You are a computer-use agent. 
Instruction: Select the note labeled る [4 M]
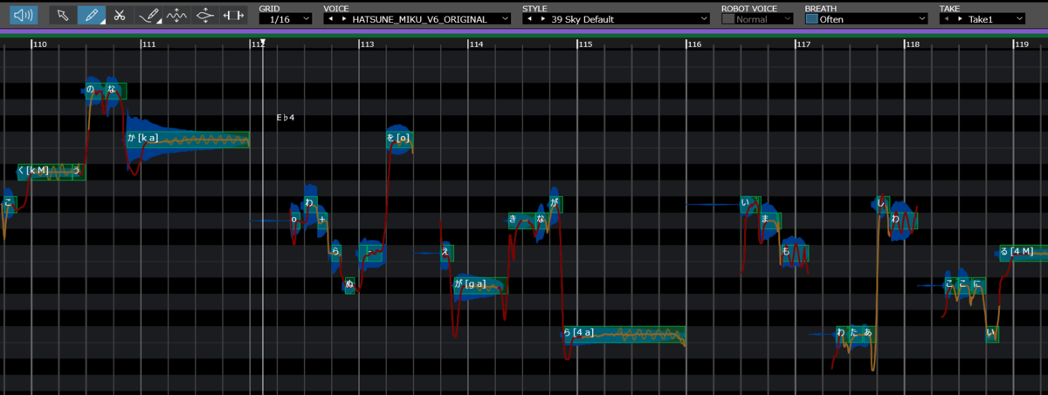(1024, 253)
